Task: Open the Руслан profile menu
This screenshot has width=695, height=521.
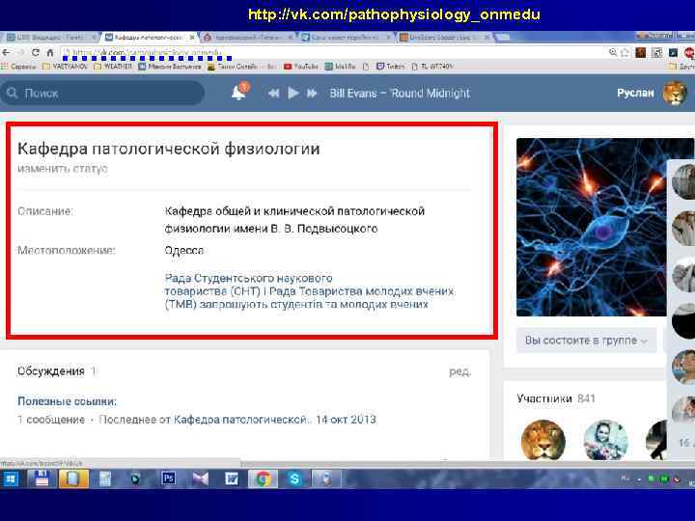Action: click(x=635, y=93)
